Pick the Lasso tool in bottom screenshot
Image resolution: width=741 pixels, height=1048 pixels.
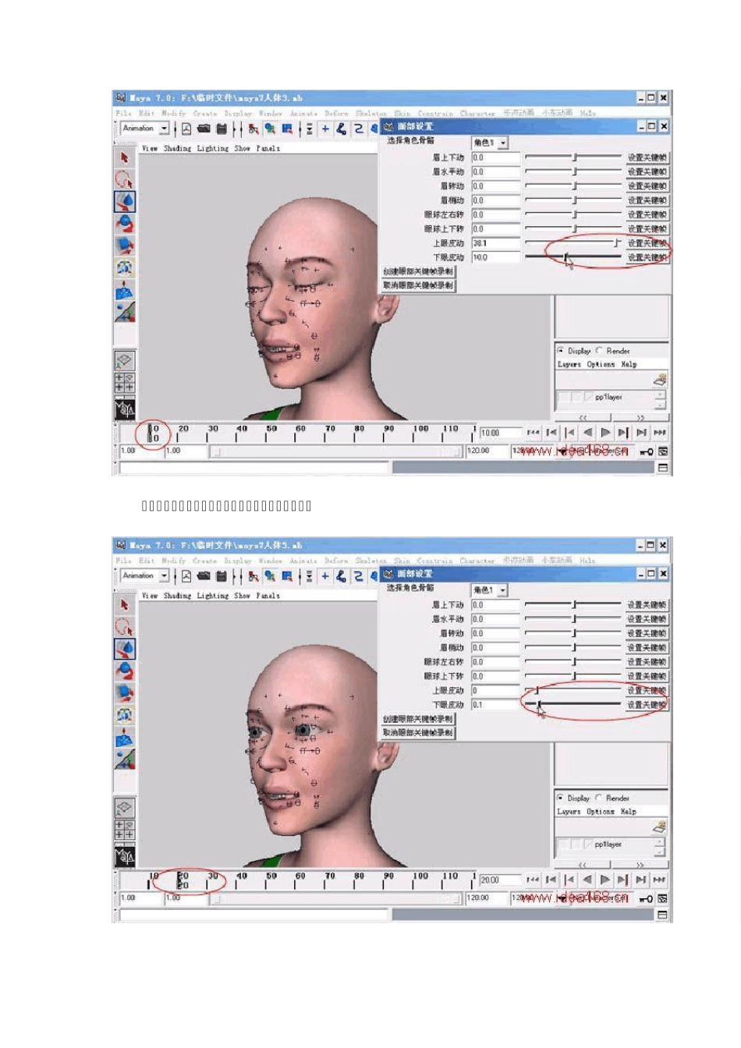coord(124,627)
